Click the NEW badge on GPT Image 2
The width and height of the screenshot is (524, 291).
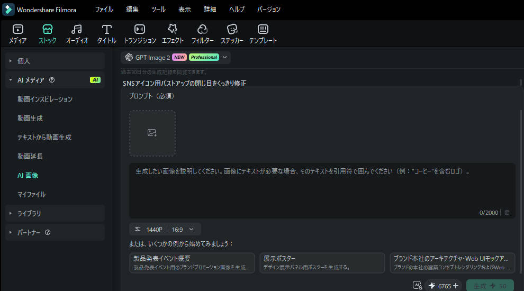click(179, 57)
